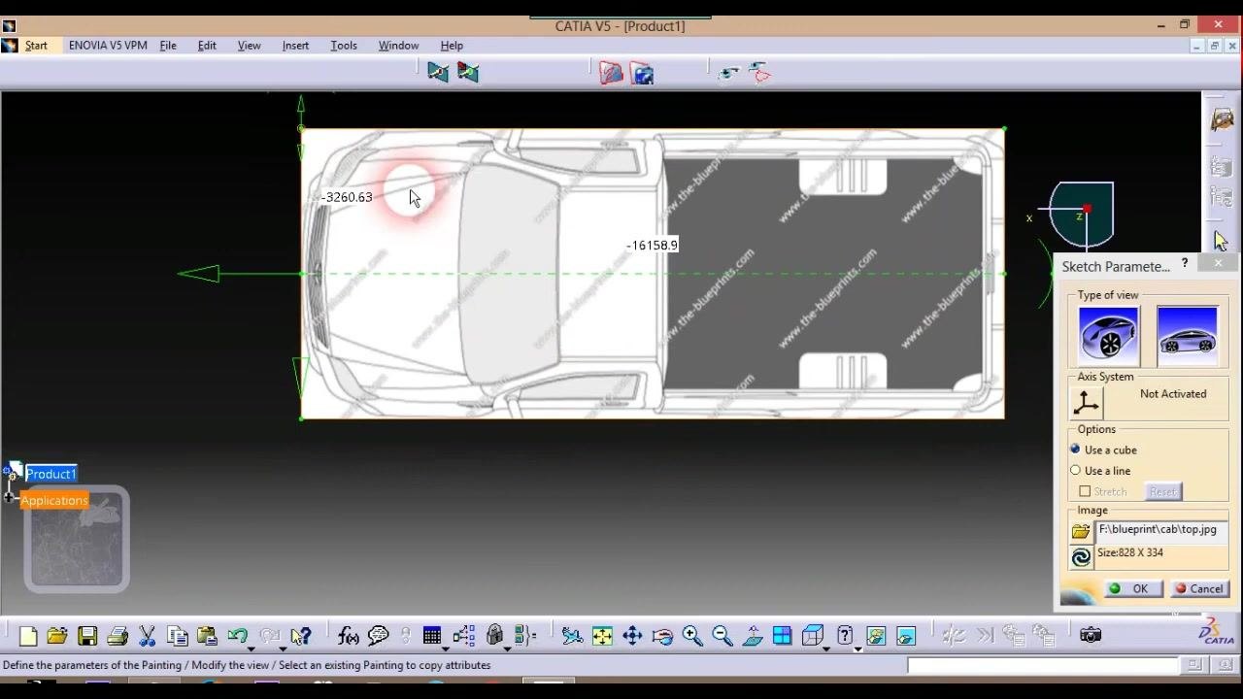Viewport: 1243px width, 699px height.
Task: Click the -3260.63 dimension label
Action: pos(348,197)
